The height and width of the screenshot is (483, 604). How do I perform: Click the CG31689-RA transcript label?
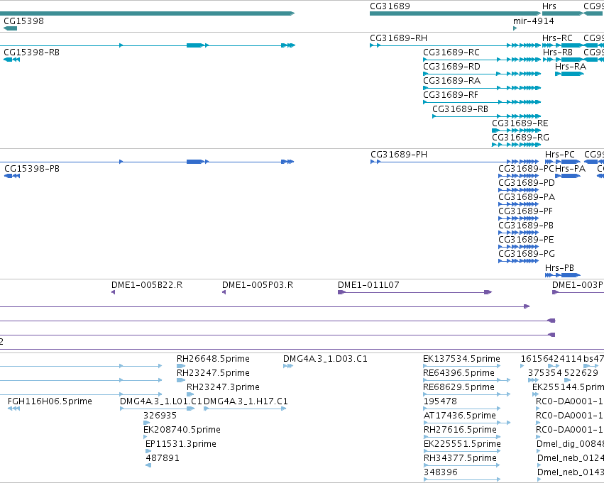point(451,81)
